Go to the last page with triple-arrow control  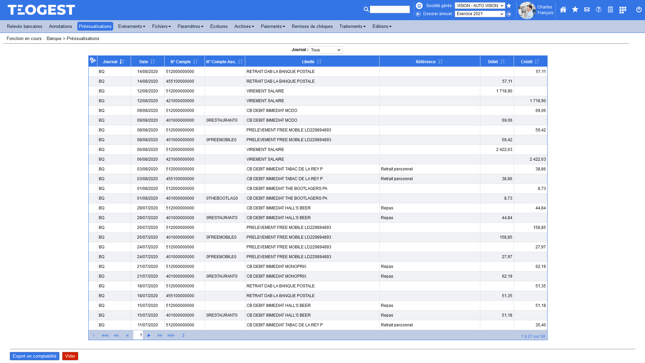[171, 335]
